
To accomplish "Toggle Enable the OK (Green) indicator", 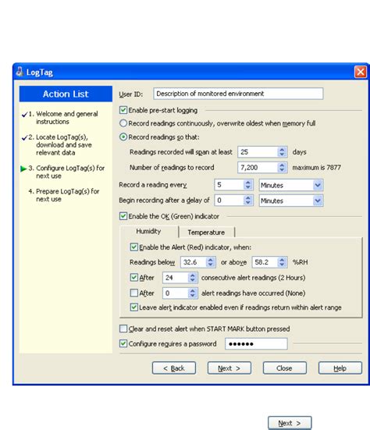I will coord(123,216).
